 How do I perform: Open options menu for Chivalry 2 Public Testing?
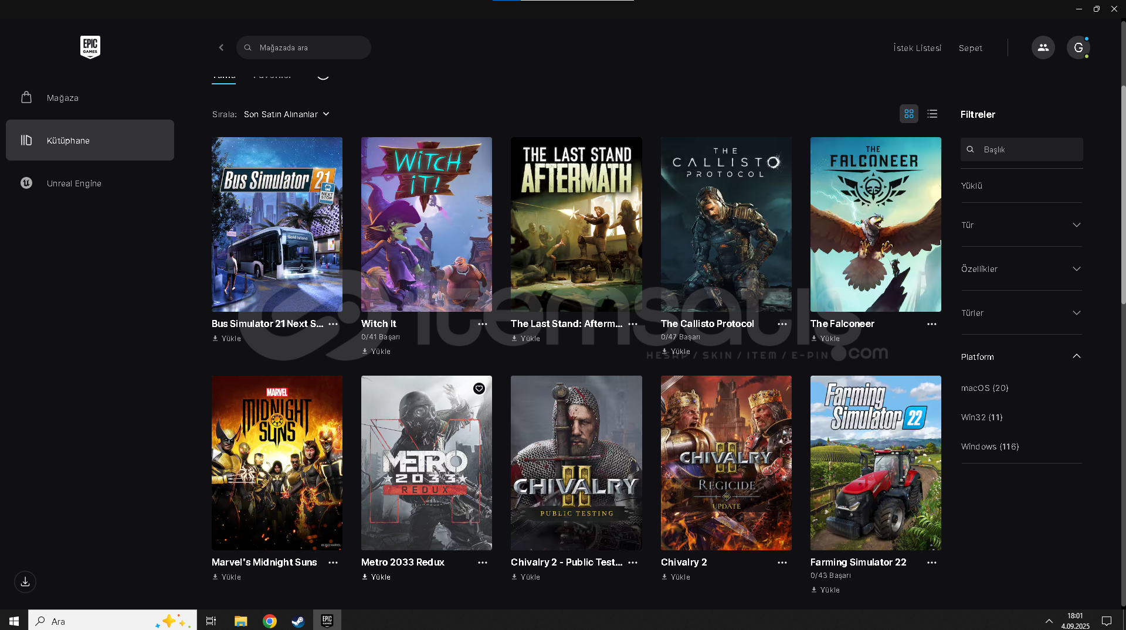633,562
